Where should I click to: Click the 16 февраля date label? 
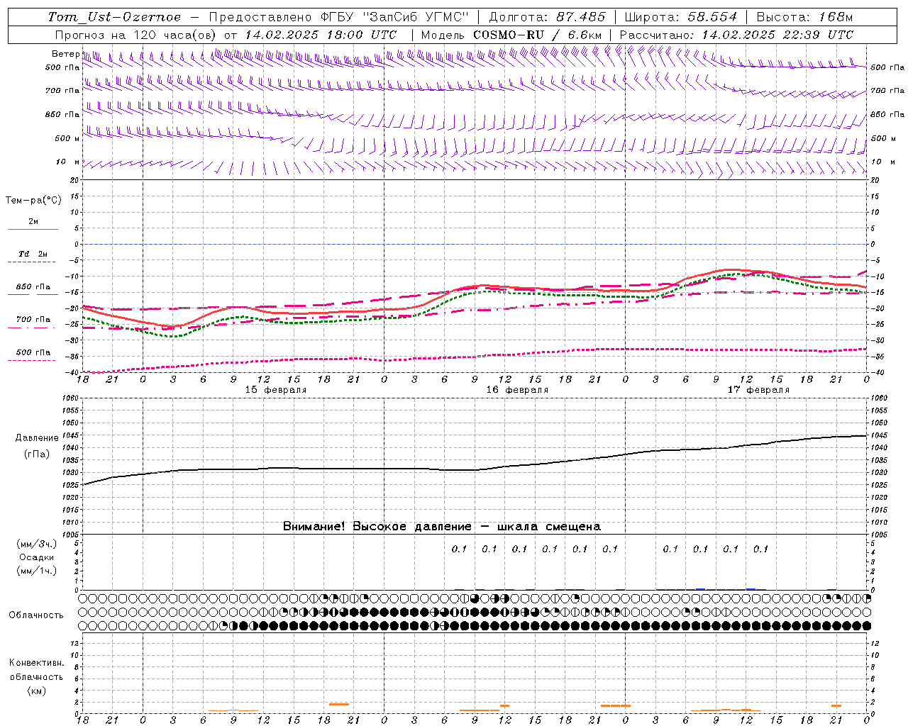(x=517, y=390)
